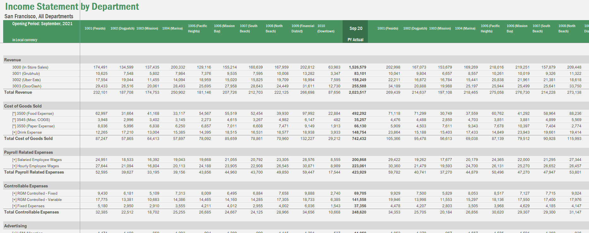Select the Sep 20 PY Actual column header
The width and height of the screenshot is (589, 233).
(x=356, y=31)
